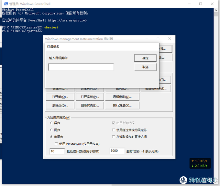Click the PowerShell vertical scrollbar thumb
Screen dimensions: 220x186
(x=216, y=14)
